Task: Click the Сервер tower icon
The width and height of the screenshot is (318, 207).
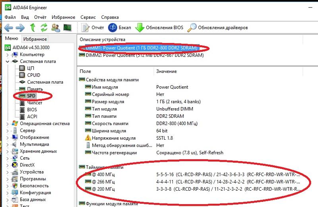Action: 15,131
